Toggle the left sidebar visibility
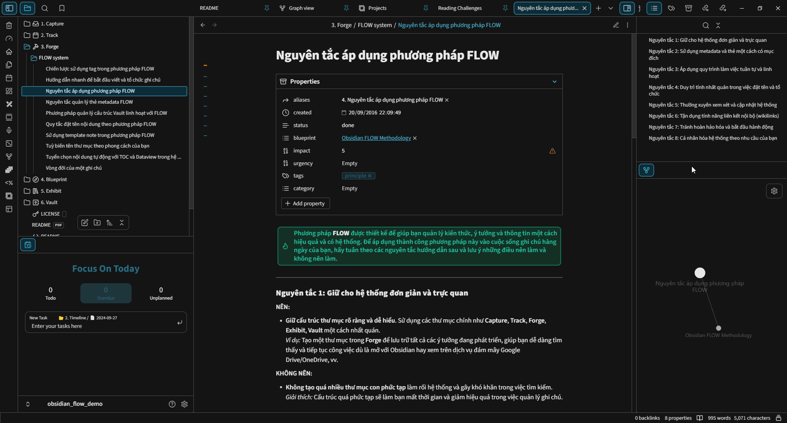787x423 pixels. 9,8
